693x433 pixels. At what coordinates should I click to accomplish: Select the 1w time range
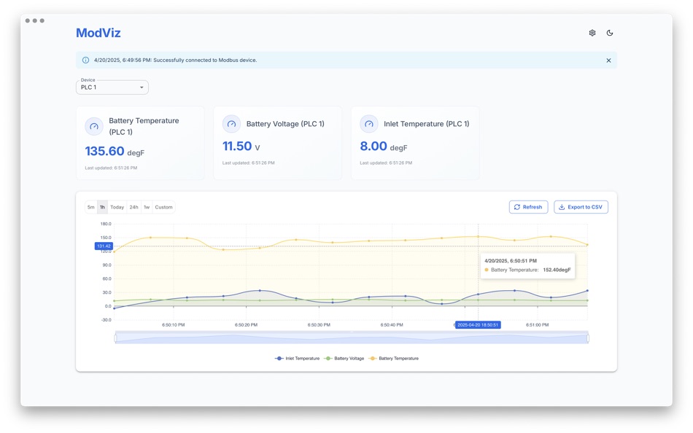(x=147, y=207)
